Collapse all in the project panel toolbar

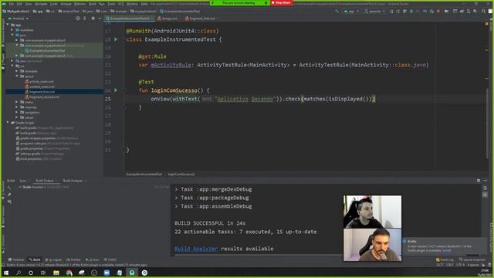(85, 19)
